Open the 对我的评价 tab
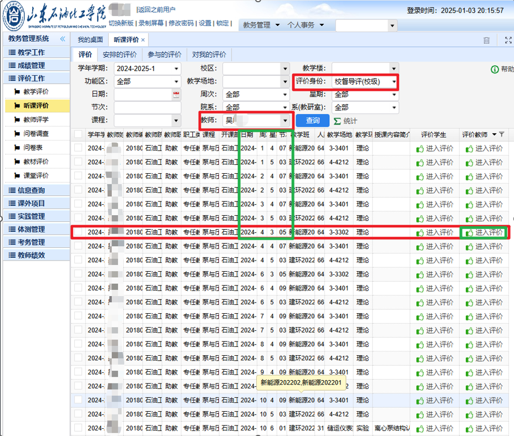The width and height of the screenshot is (514, 436). [x=209, y=54]
